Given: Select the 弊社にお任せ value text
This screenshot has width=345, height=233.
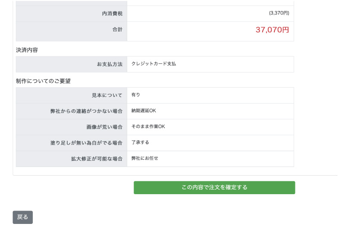Looking at the screenshot, I should click(x=145, y=158).
